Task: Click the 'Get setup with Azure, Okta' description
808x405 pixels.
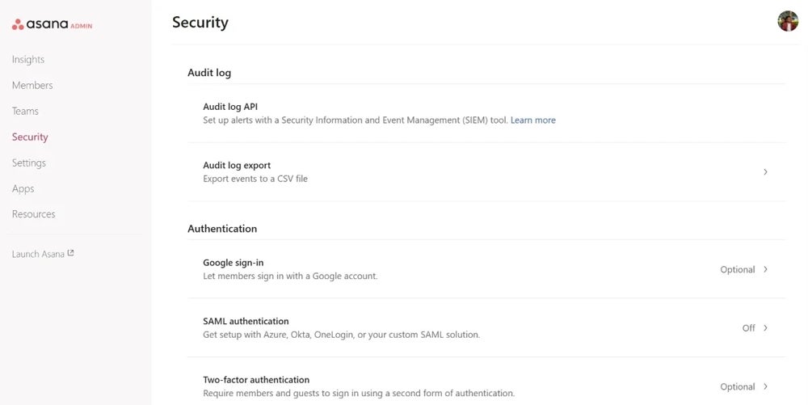Action: pyautogui.click(x=341, y=335)
